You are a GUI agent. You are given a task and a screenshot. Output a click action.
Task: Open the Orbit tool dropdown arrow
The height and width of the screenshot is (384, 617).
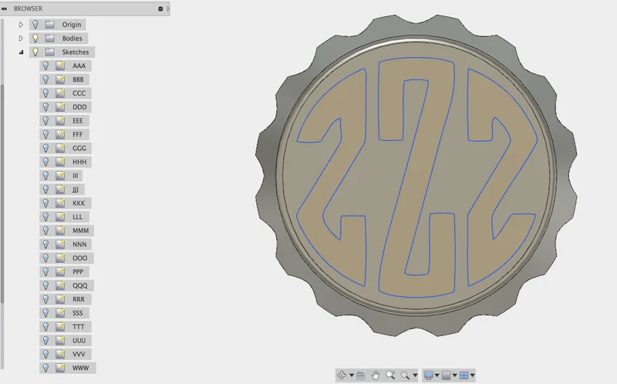352,376
